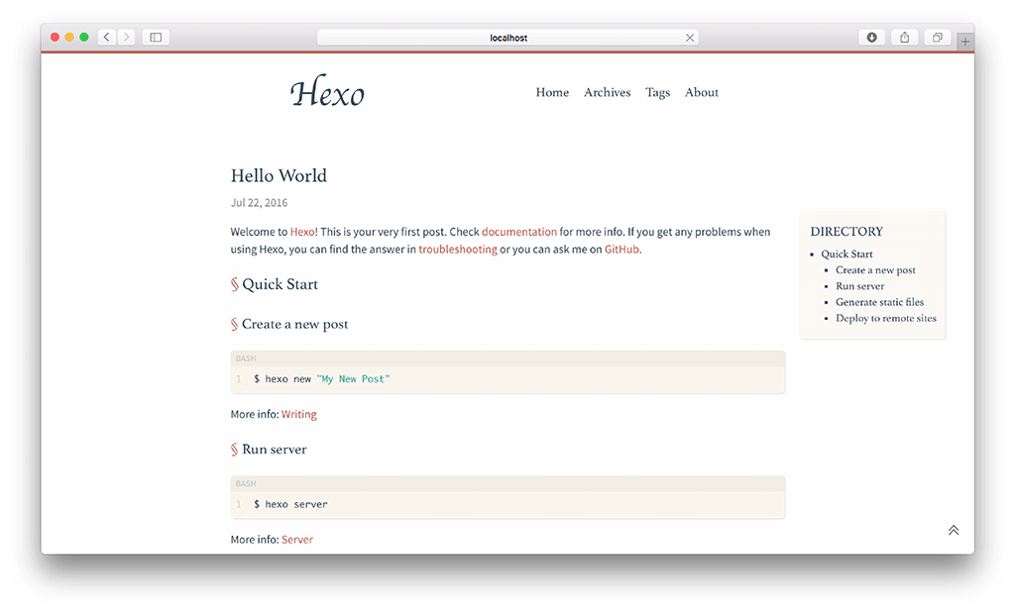Click the section anchor beside Quick Start heading
This screenshot has width=1015, height=612.
234,284
